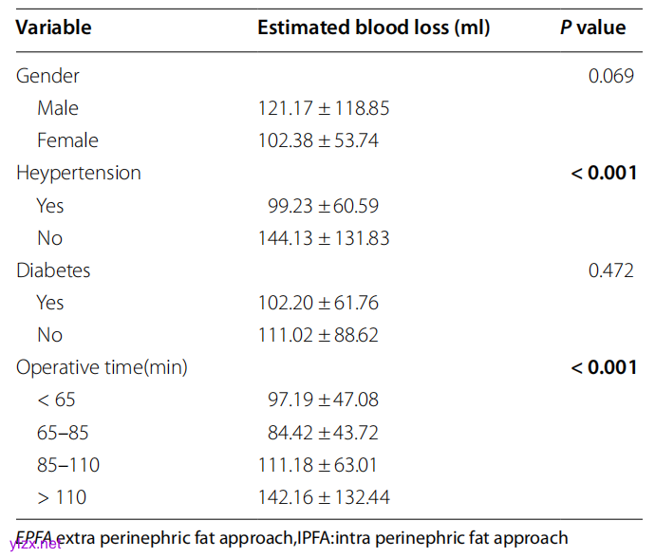Click the Male blood loss value 121.17 ± 118.85
The image size is (655, 558).
point(324,108)
